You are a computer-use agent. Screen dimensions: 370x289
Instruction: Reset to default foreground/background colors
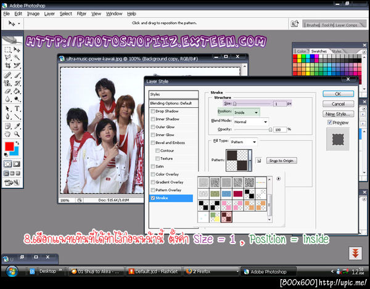point(6,155)
